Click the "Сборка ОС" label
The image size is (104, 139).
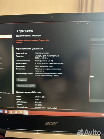[x=20, y=105]
